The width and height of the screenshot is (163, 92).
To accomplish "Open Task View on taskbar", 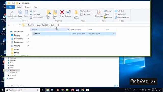I will coord(42,90).
